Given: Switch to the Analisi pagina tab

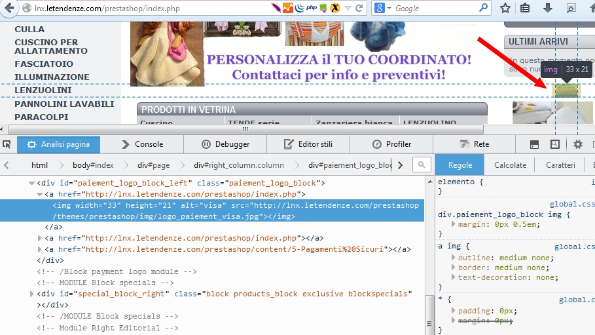Looking at the screenshot, I should 58,144.
